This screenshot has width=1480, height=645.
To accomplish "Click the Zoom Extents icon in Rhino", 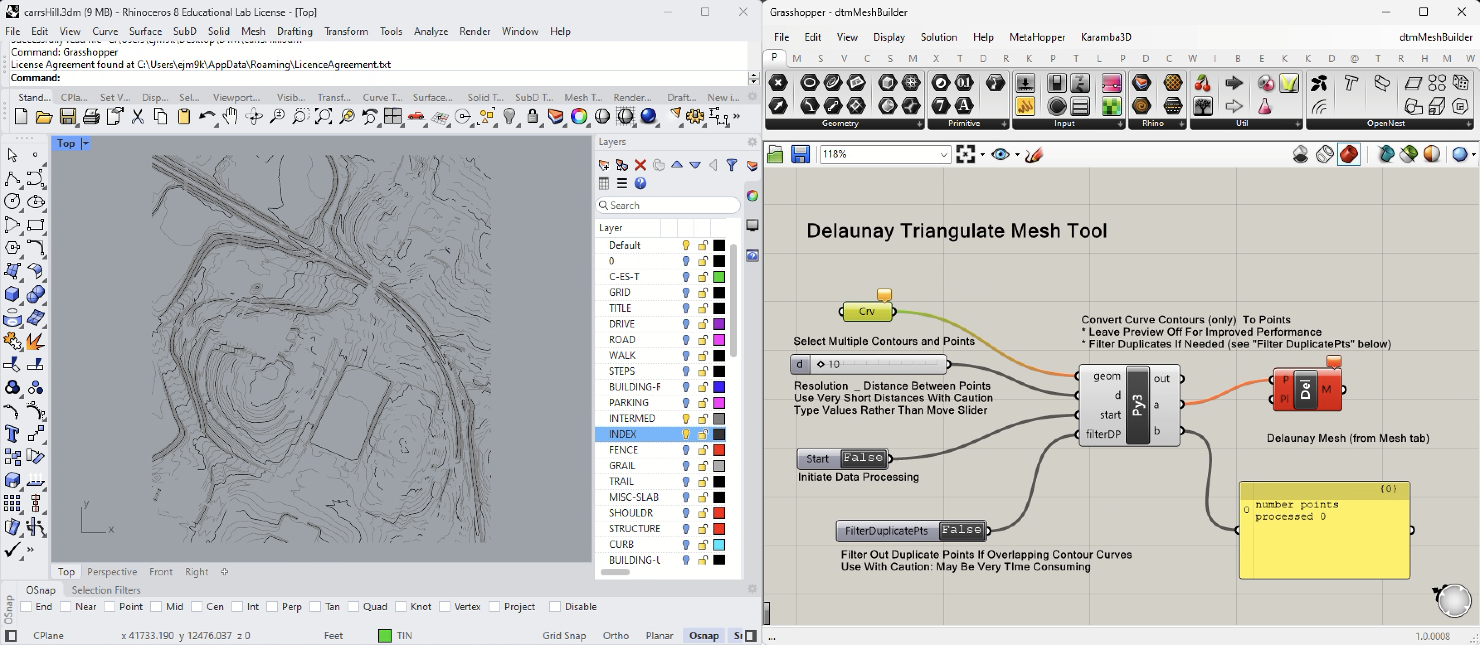I will coord(324,116).
